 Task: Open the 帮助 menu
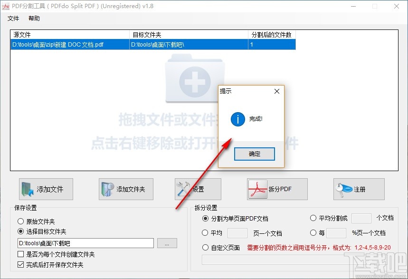[x=33, y=19]
